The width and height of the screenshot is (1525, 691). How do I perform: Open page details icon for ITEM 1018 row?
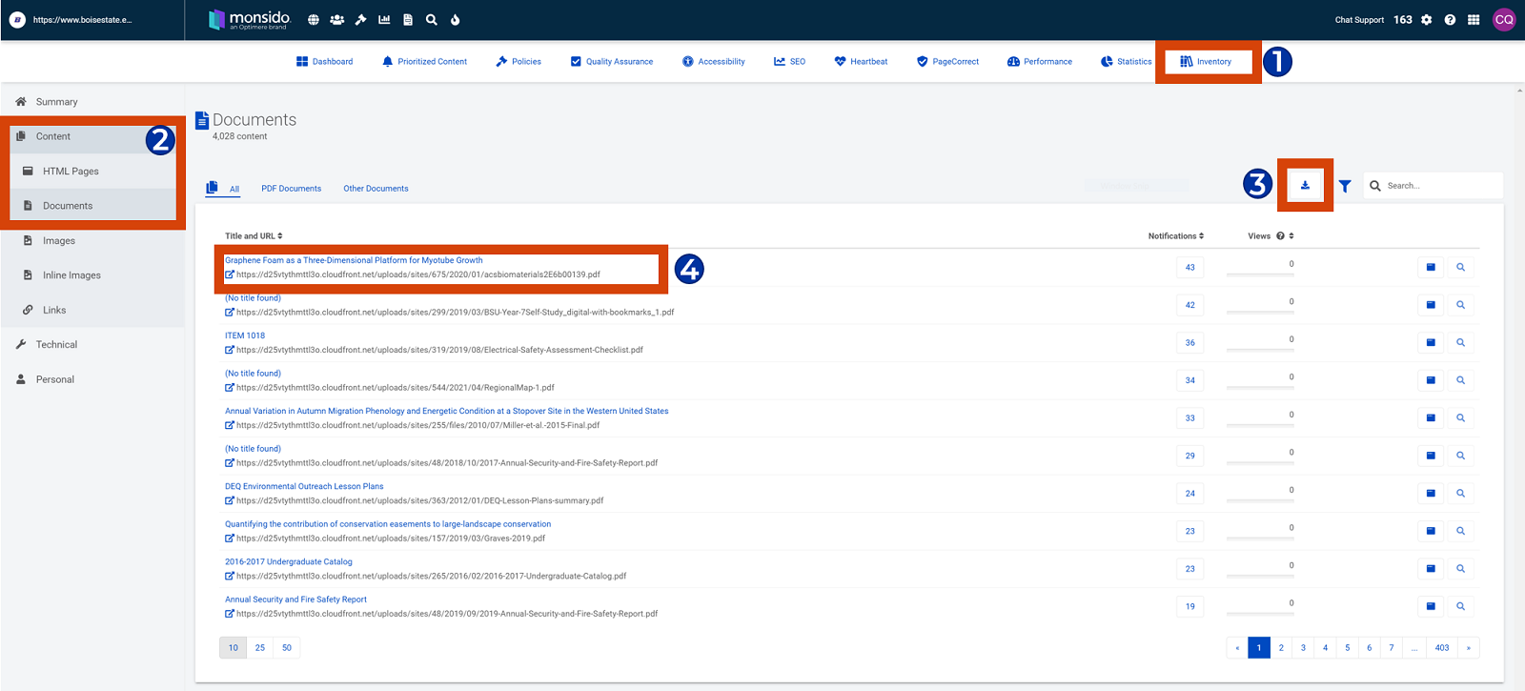(1431, 343)
